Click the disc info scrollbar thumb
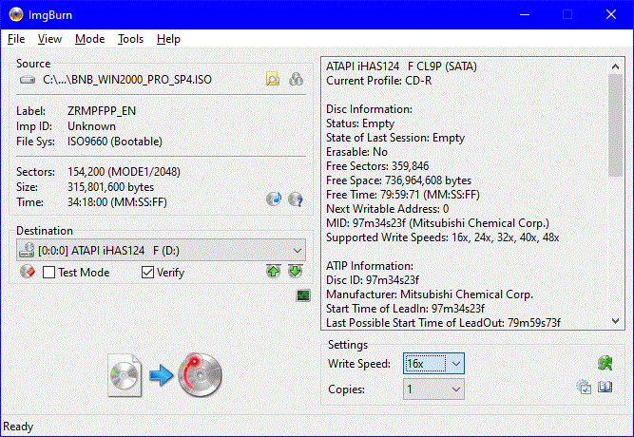Screen dimensions: 634x437 (615, 125)
